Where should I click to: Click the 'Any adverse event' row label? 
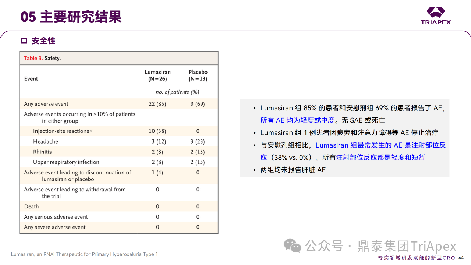tap(46, 104)
